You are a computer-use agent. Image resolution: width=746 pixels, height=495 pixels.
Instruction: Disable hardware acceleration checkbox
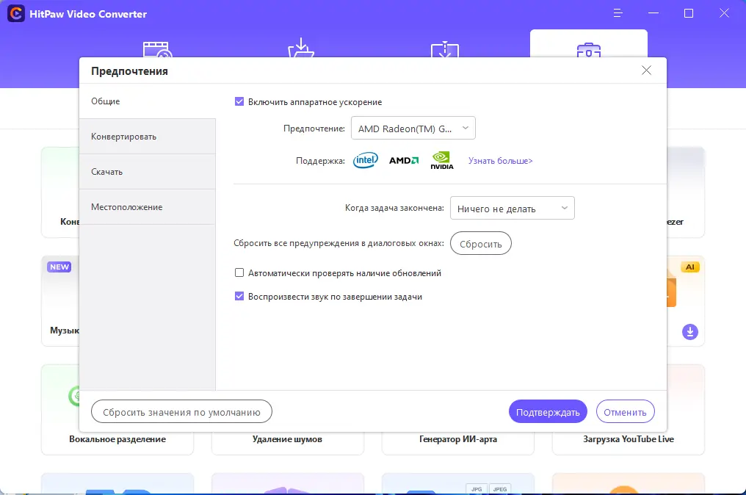click(239, 101)
